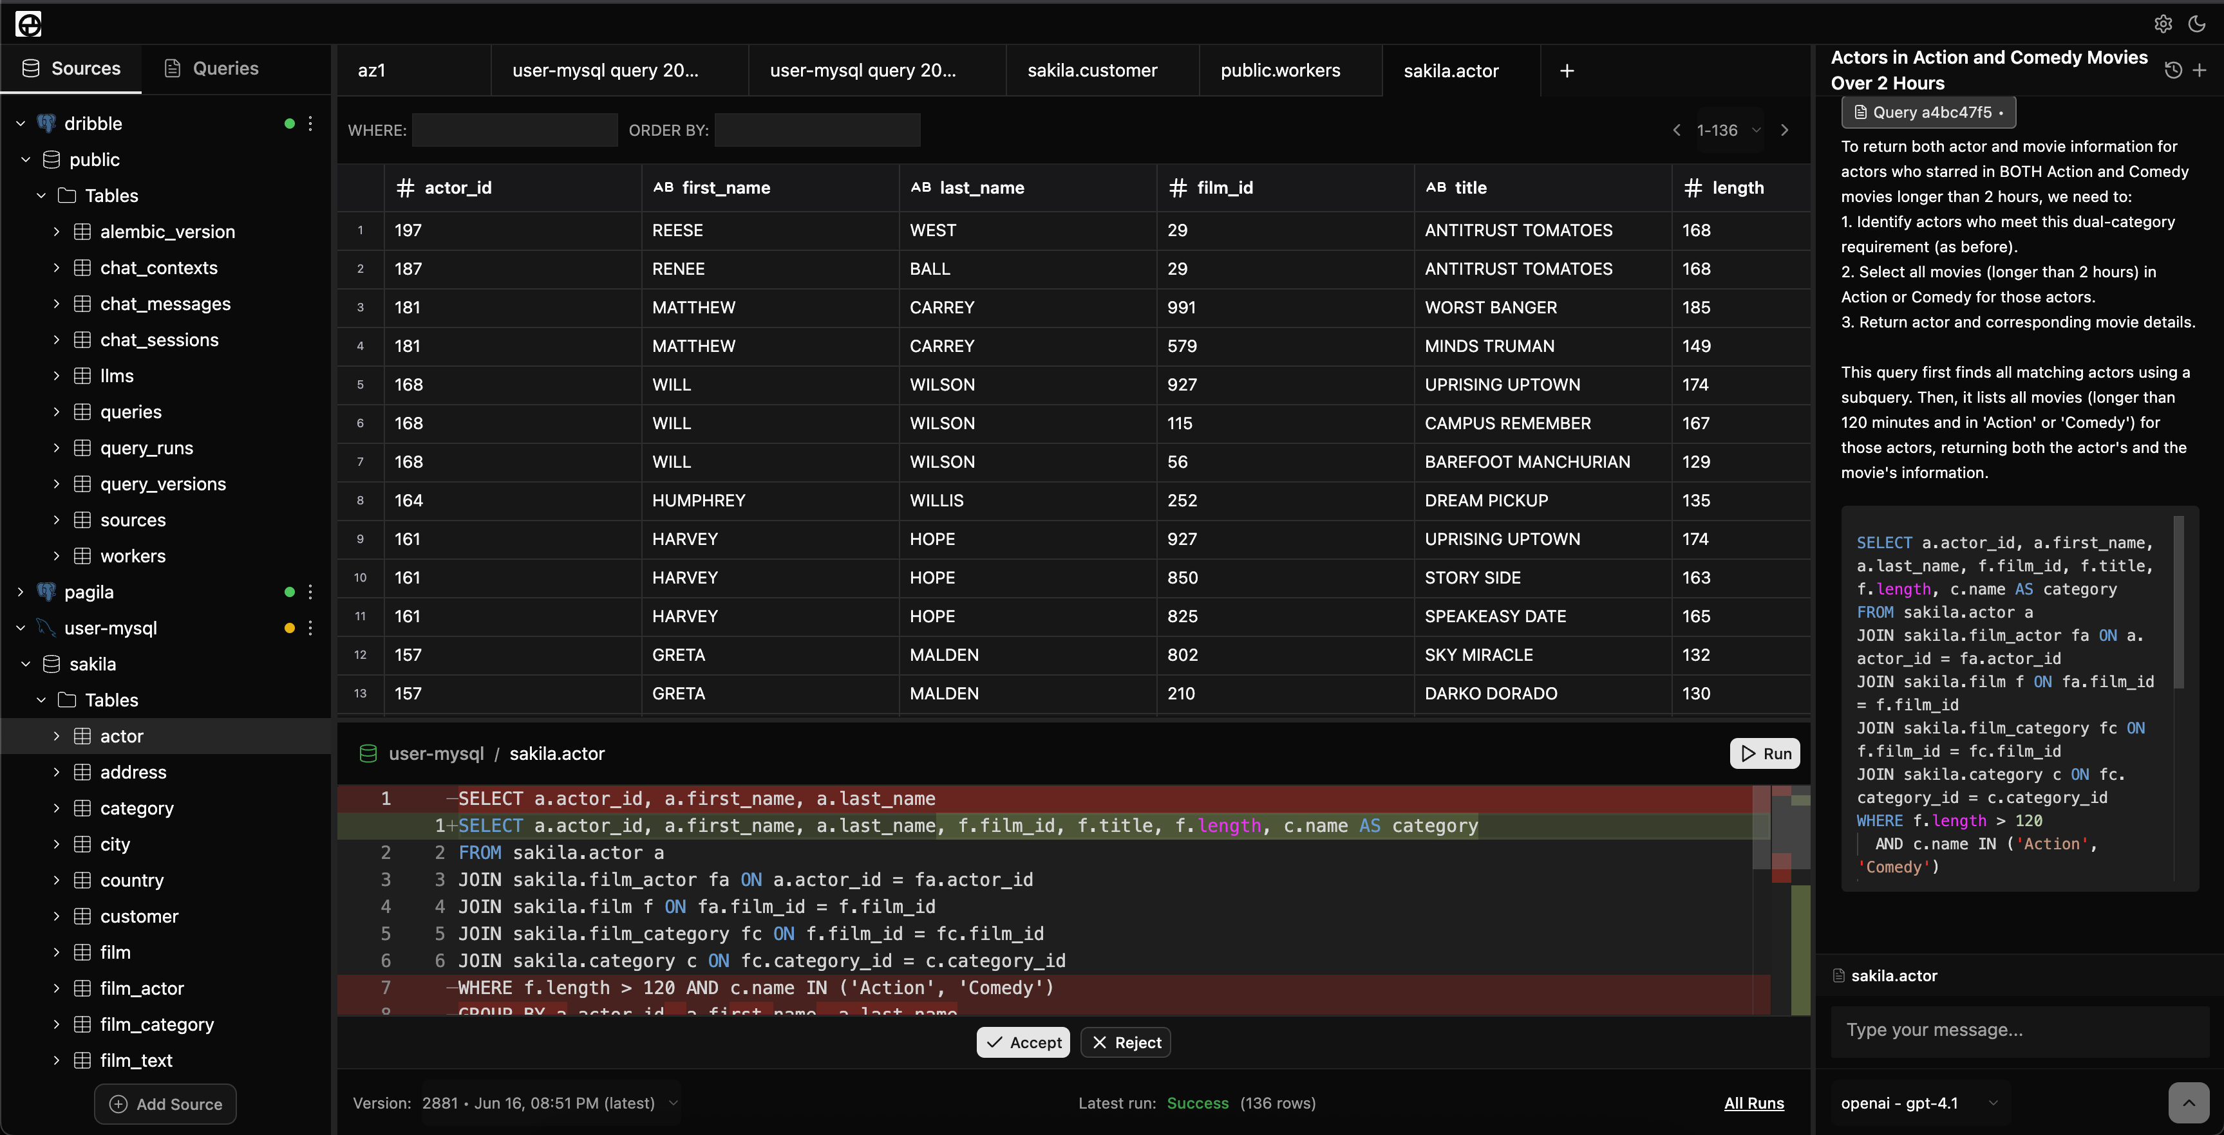Click the dribble postgres elephant icon

[46, 124]
